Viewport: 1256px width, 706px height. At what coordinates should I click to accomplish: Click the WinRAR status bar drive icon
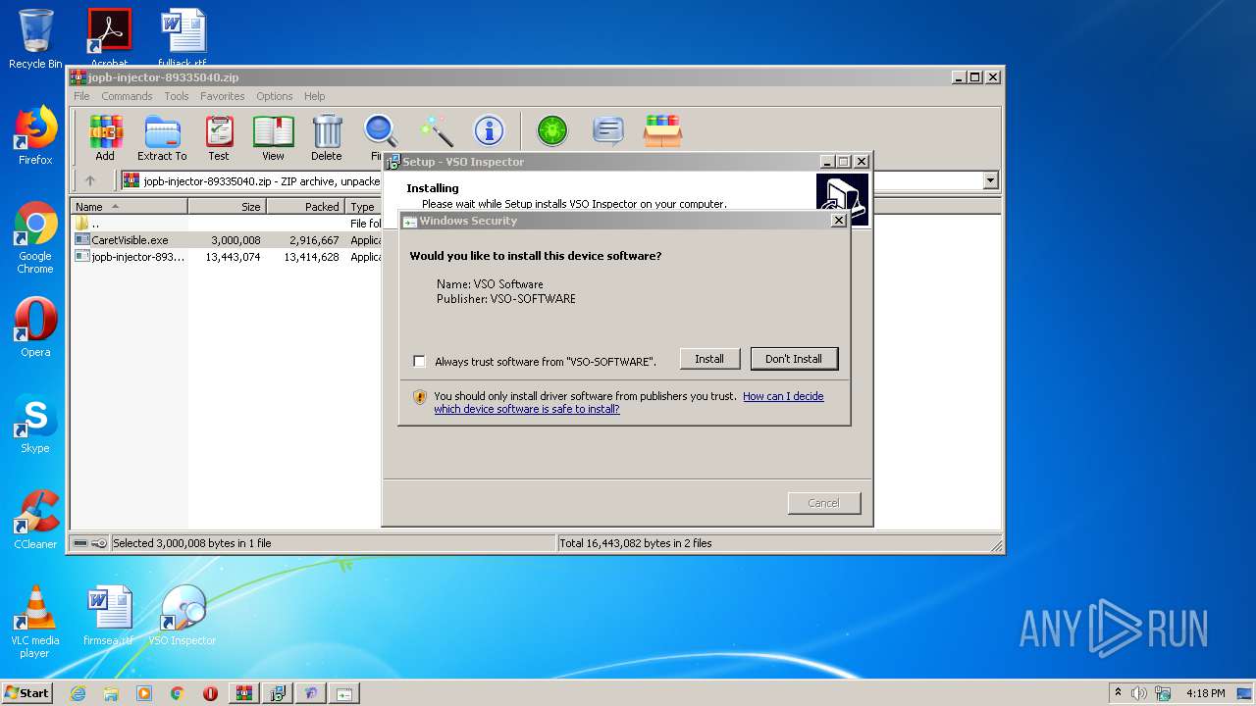tap(80, 543)
